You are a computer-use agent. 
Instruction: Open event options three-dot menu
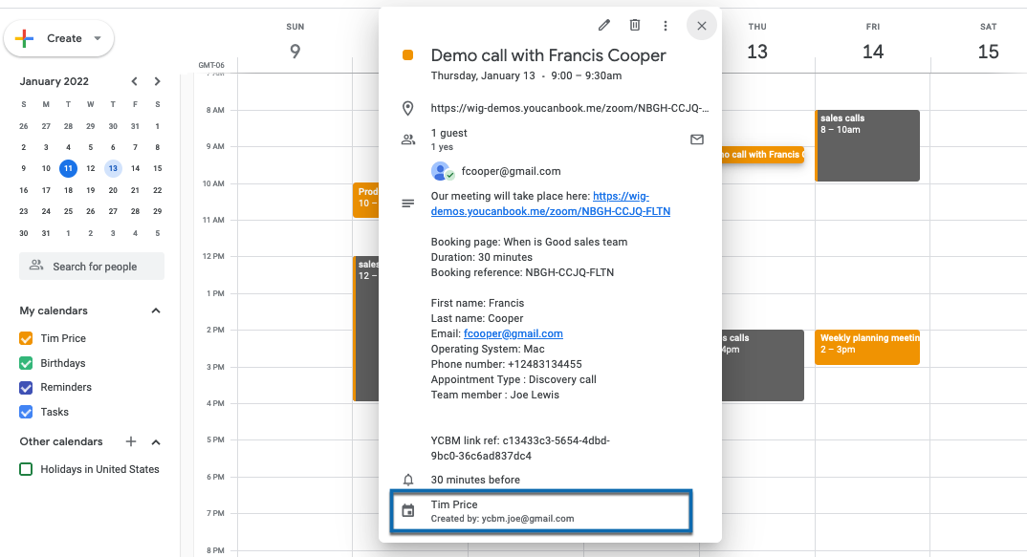[x=666, y=26]
